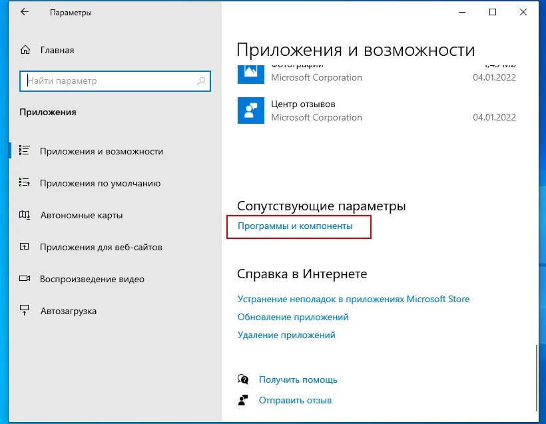Click the Автономные карты map icon

[x=25, y=214]
